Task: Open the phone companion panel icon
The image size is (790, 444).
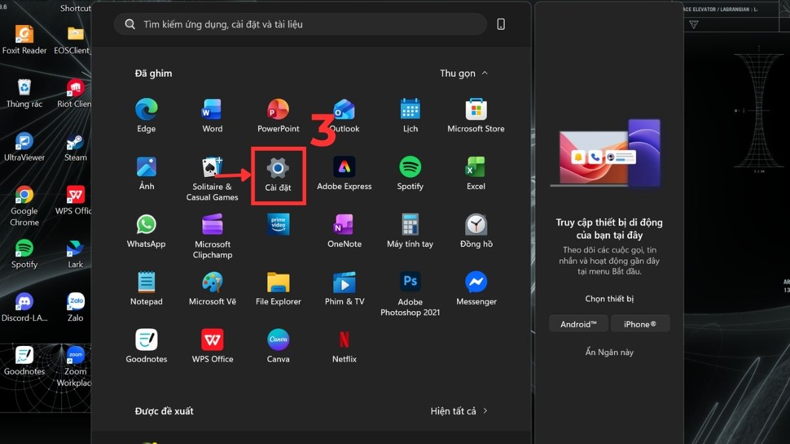Action: 501,23
